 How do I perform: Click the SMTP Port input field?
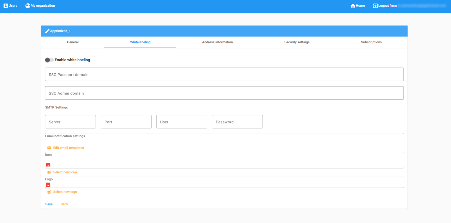pos(126,122)
